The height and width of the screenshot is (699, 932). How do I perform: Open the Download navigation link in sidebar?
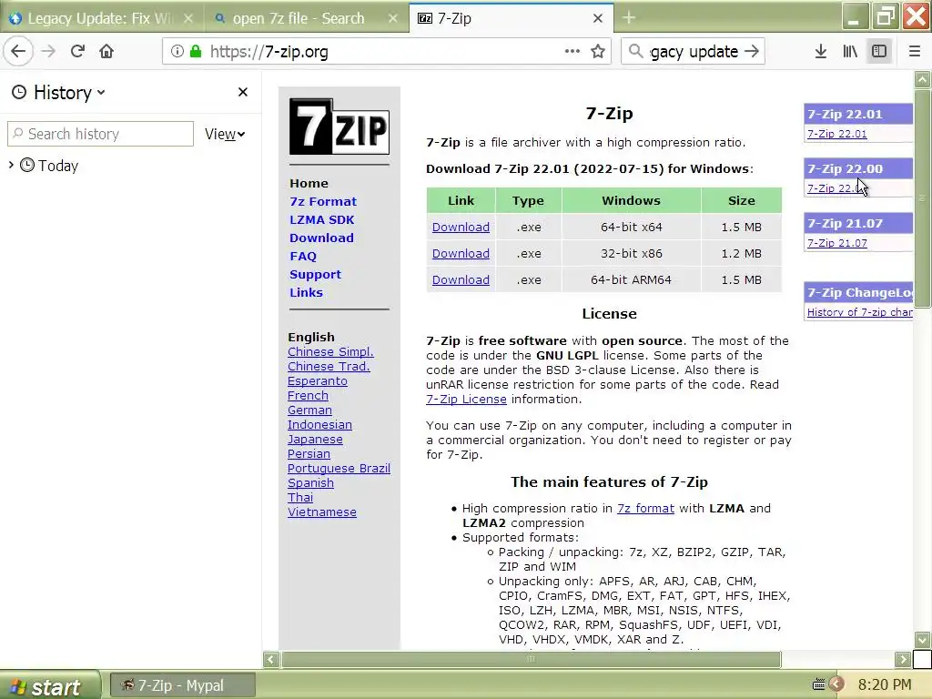pyautogui.click(x=321, y=238)
